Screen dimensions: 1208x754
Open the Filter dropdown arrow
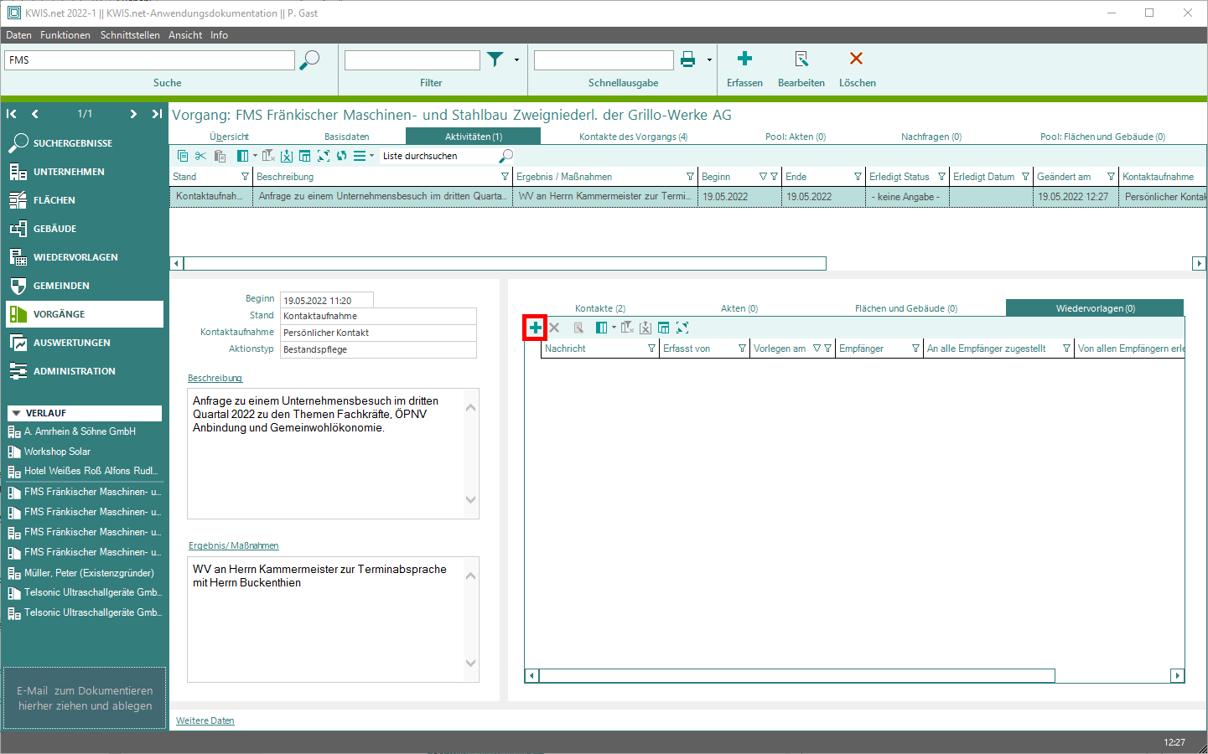click(516, 60)
